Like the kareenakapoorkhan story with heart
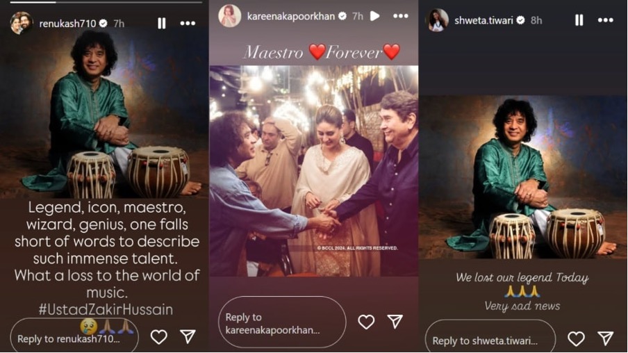The width and height of the screenshot is (628, 353). tap(366, 322)
